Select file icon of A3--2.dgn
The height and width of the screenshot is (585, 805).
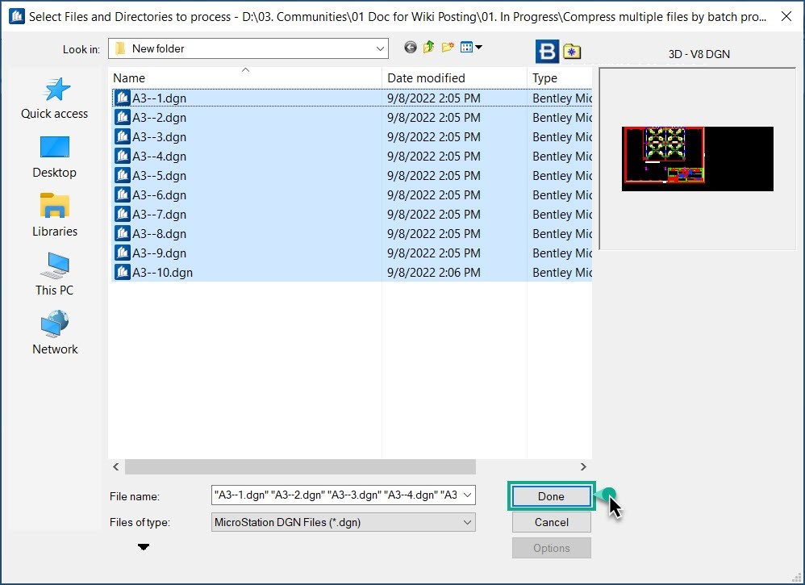(122, 117)
